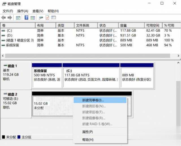
Task: Click right arrow of horizontal scrollbar
Action: click(178, 56)
